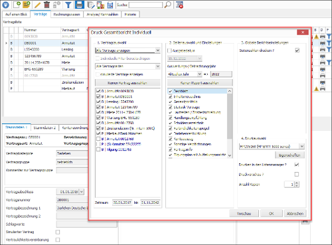Viewport: 332px width, 245px height.
Task: Click the Zeitraum start date field
Action: [x=122, y=203]
